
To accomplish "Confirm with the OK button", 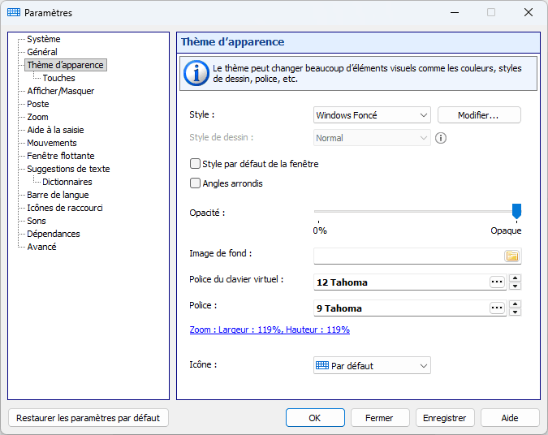I will pyautogui.click(x=315, y=418).
